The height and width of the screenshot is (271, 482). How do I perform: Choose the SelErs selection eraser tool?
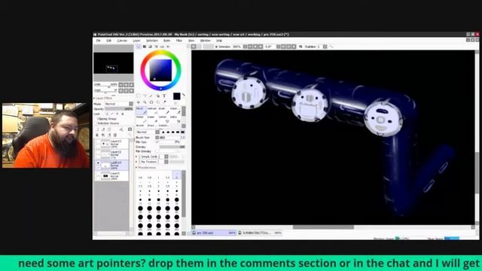(175, 119)
